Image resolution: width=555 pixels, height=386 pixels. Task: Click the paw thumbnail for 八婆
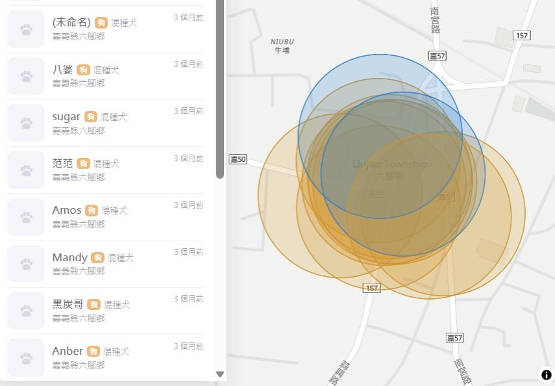tap(26, 76)
